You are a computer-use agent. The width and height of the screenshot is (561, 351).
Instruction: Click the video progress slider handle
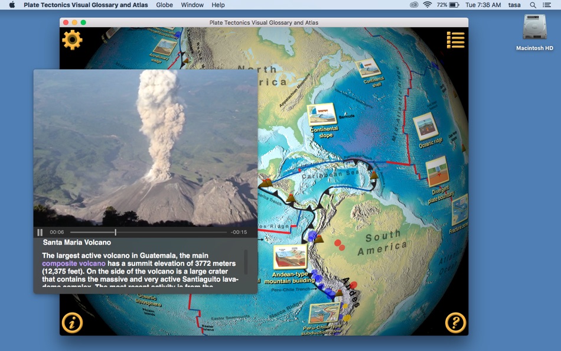coord(115,232)
